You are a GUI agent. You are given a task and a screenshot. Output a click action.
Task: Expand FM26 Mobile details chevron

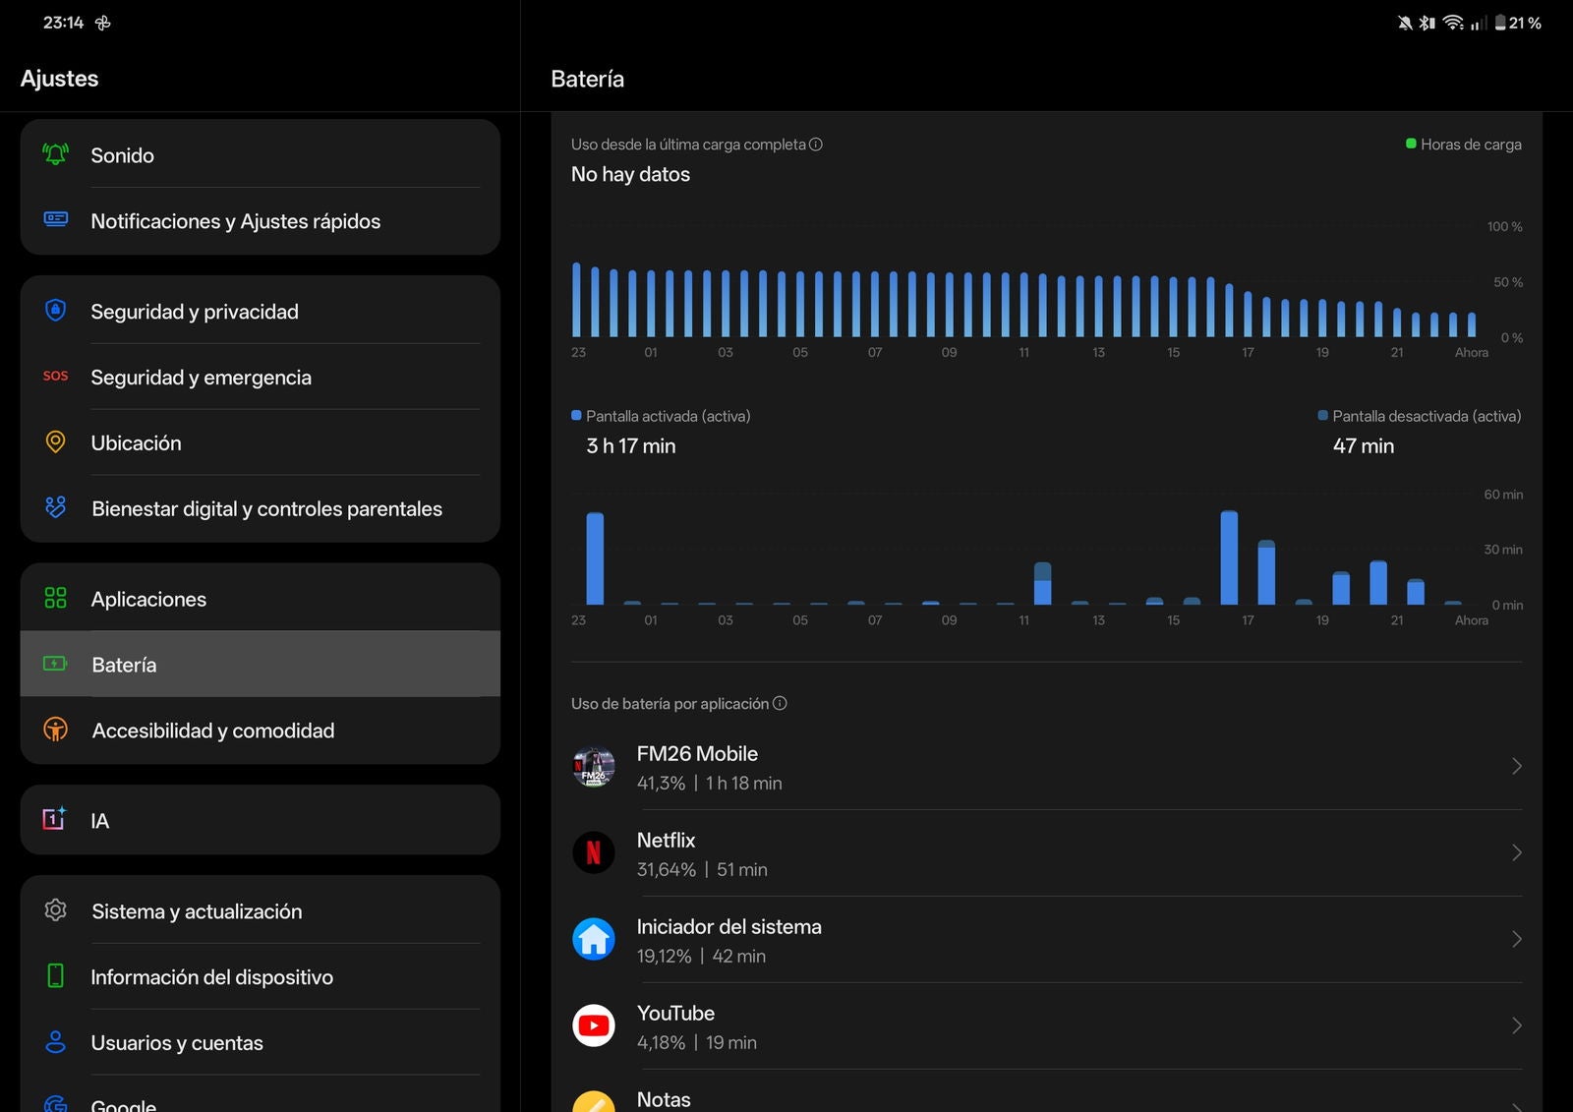point(1516,766)
